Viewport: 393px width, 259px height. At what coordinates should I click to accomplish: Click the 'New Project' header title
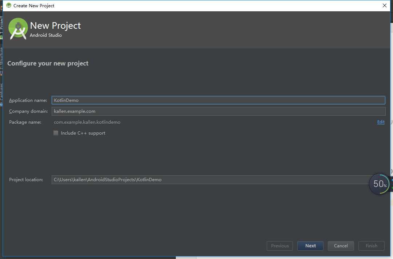(x=55, y=25)
